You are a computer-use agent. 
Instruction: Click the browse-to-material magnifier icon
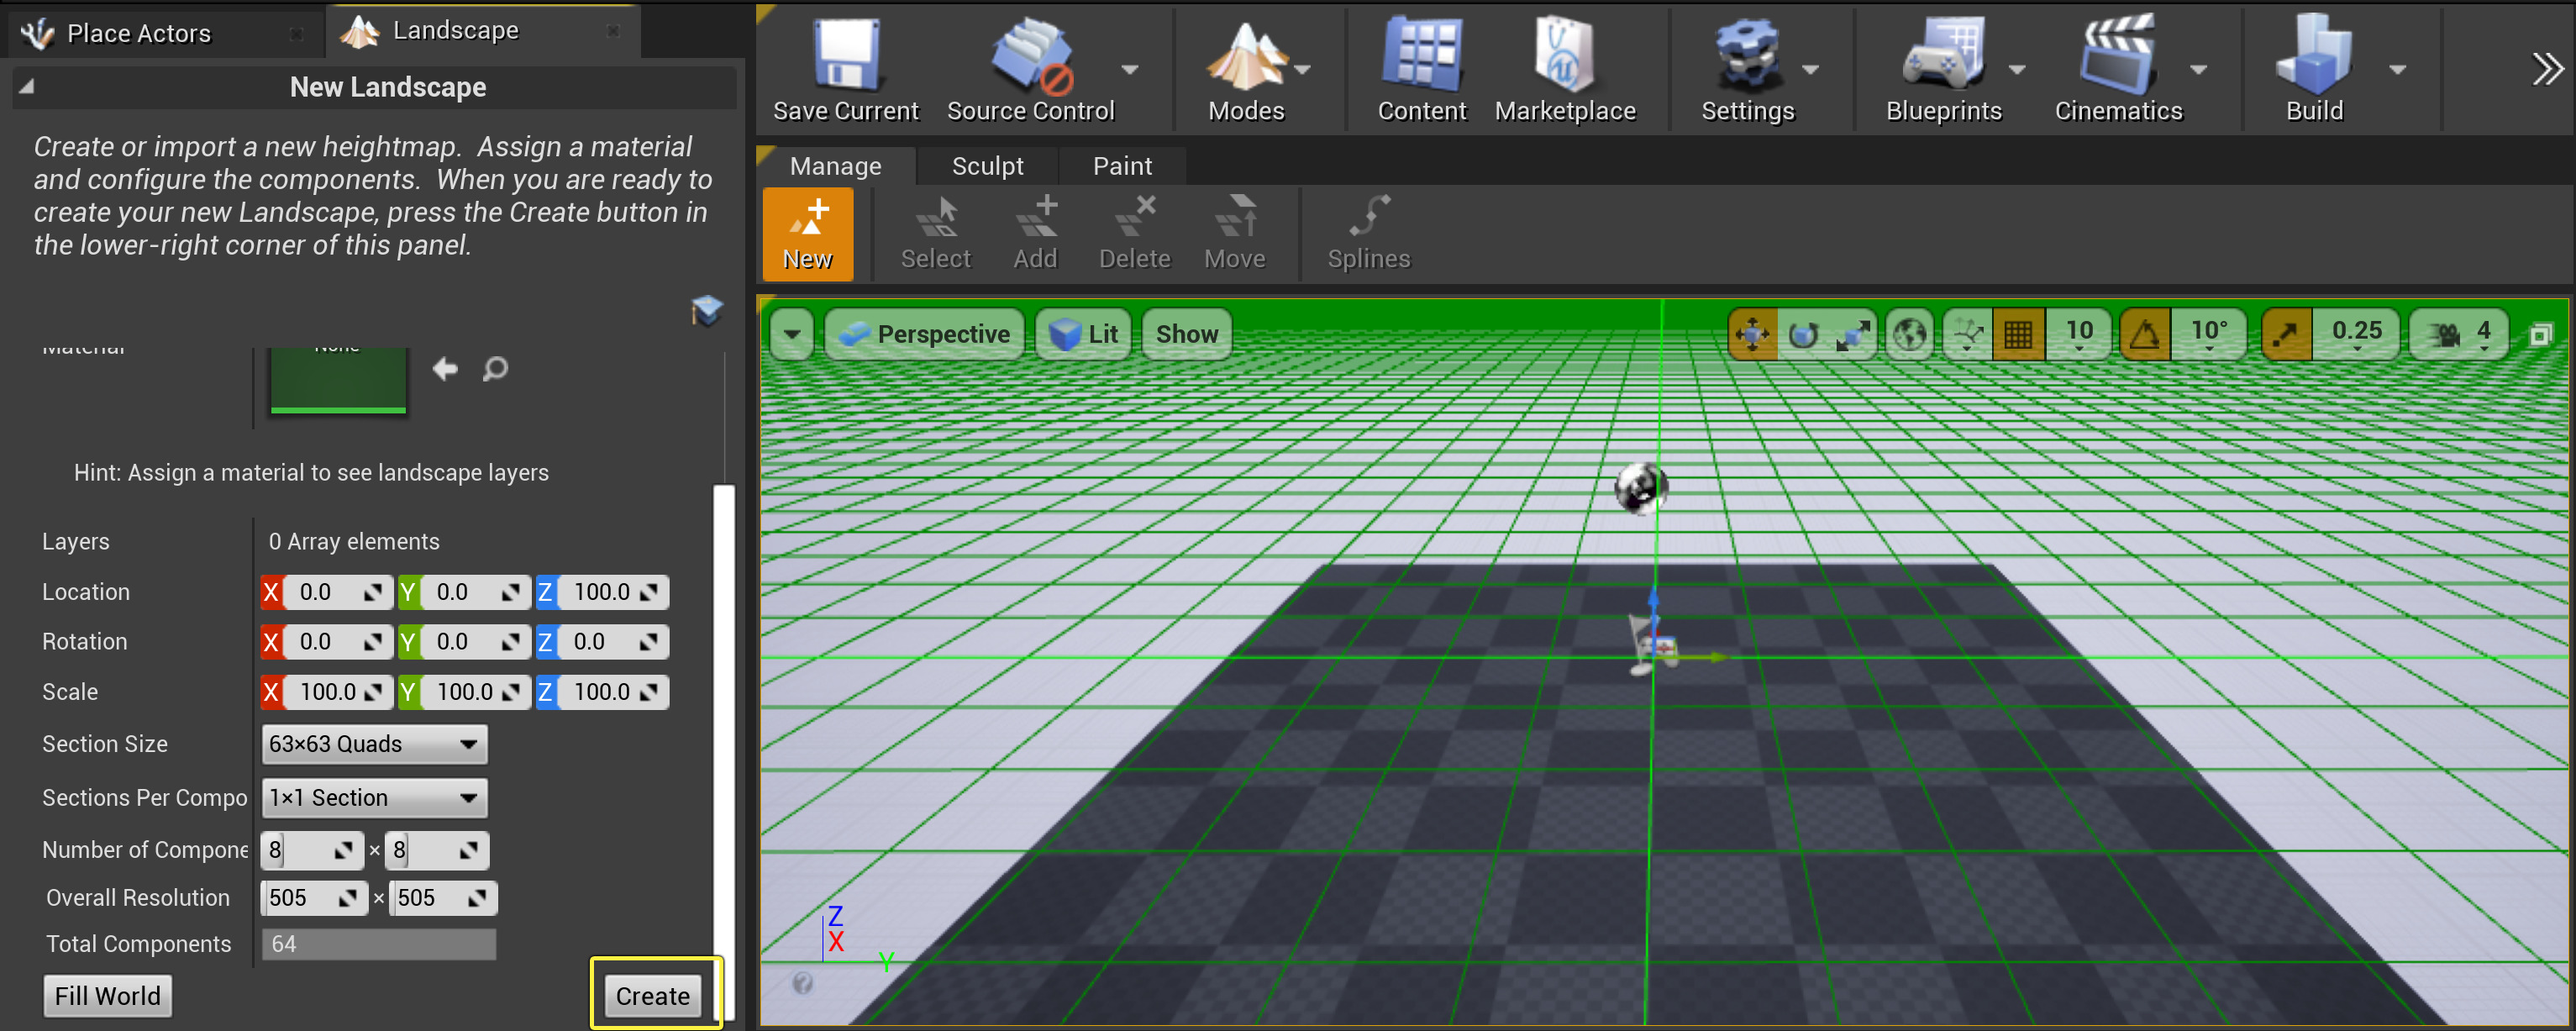click(x=495, y=370)
